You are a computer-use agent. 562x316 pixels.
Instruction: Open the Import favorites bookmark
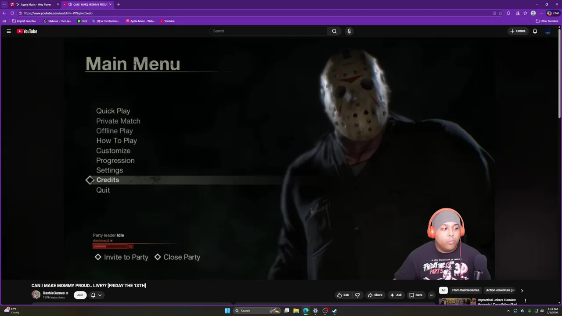point(24,21)
